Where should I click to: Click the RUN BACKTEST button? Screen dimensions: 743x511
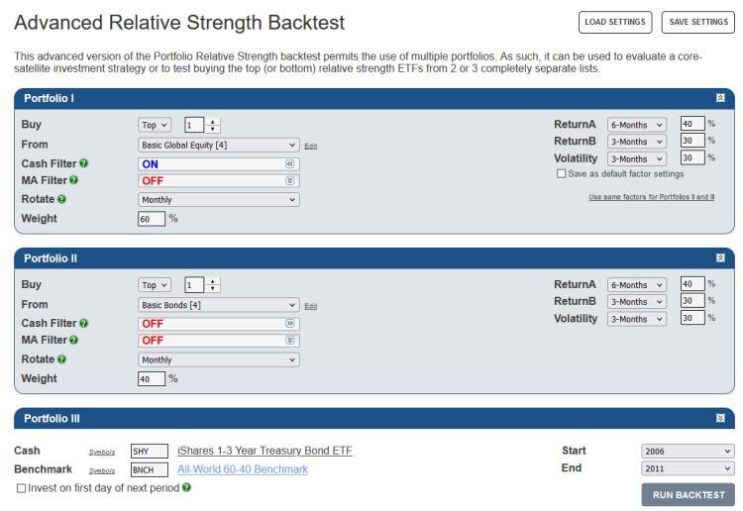pyautogui.click(x=689, y=495)
